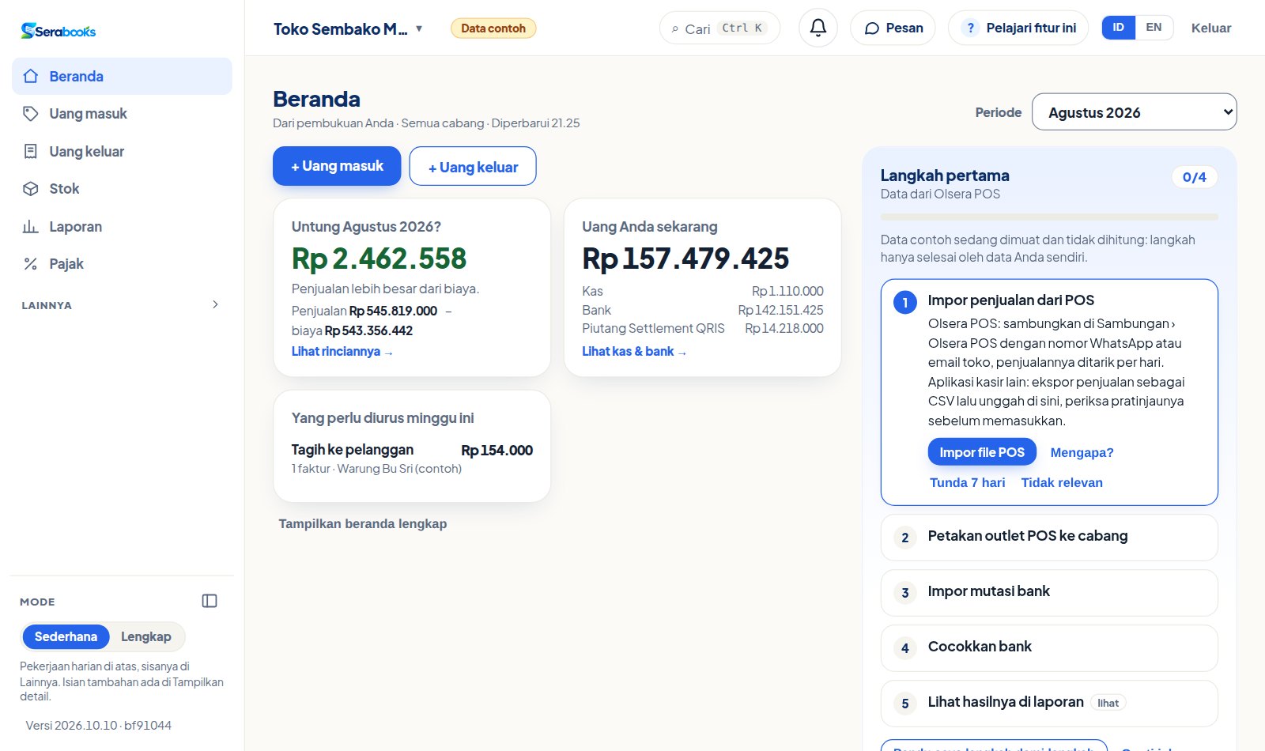
Task: Open Pajak in the sidebar
Action: [x=122, y=264]
